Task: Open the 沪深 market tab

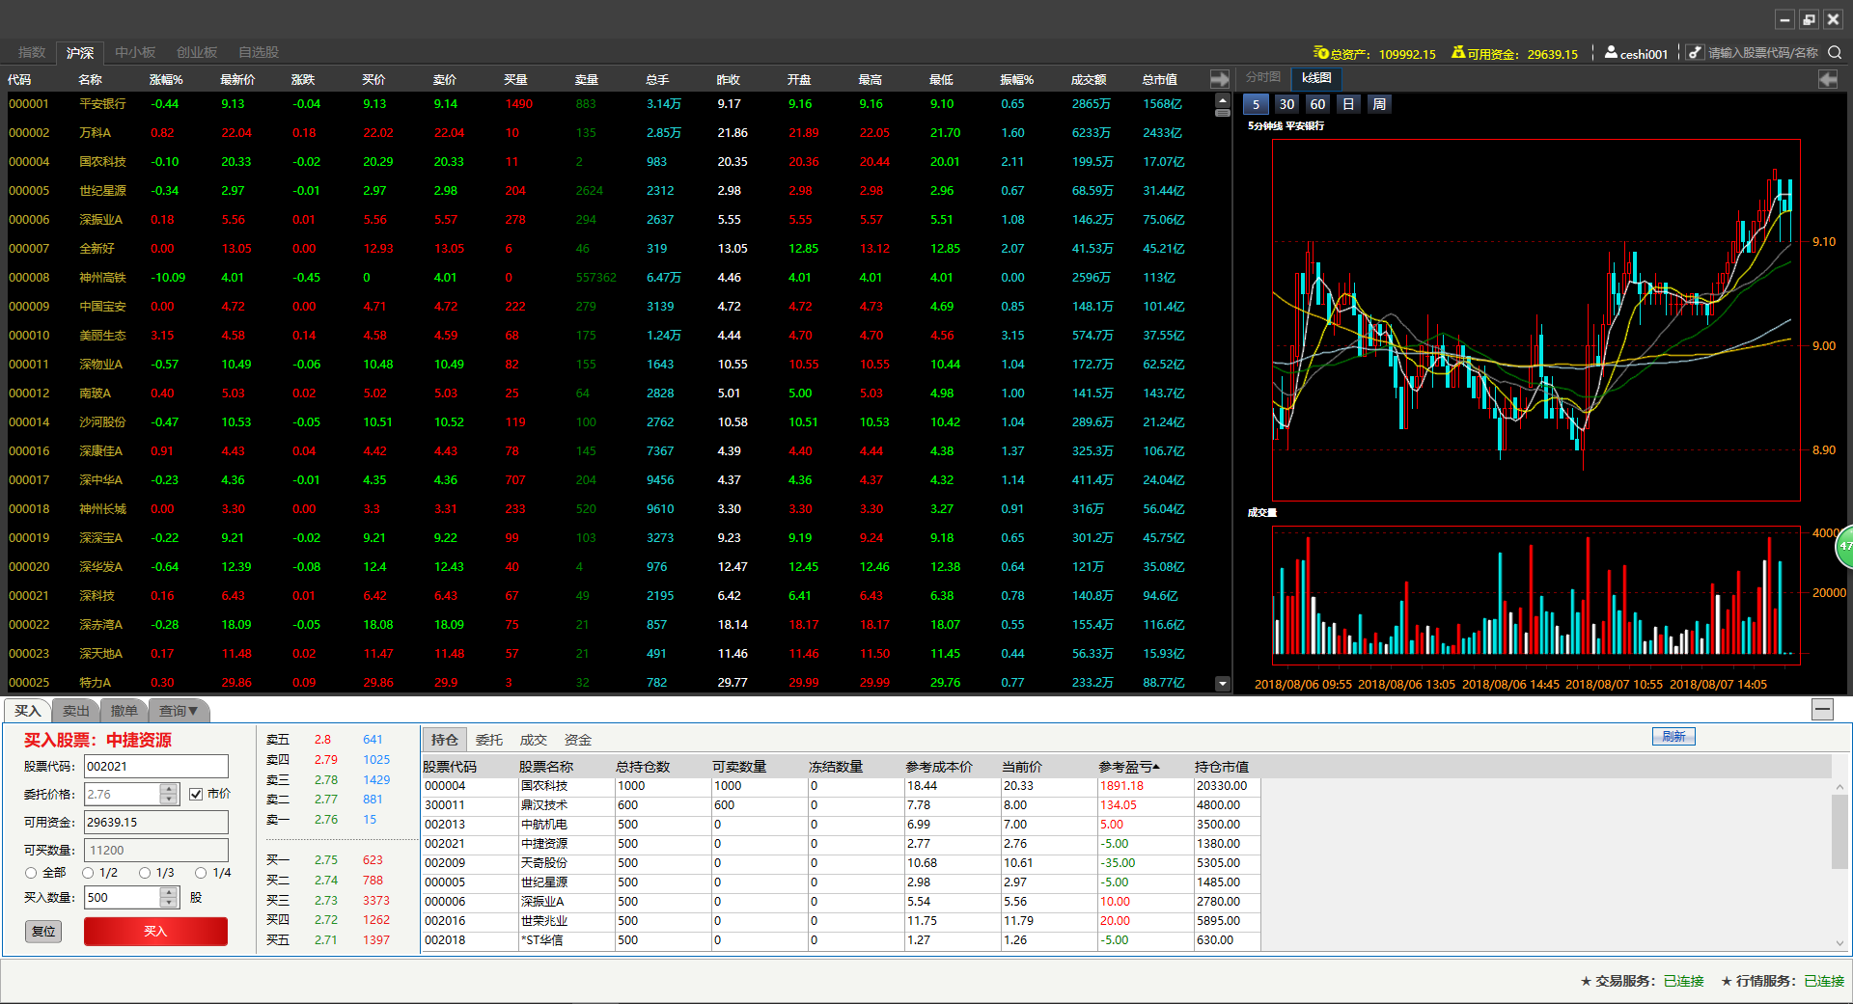Action: [80, 52]
